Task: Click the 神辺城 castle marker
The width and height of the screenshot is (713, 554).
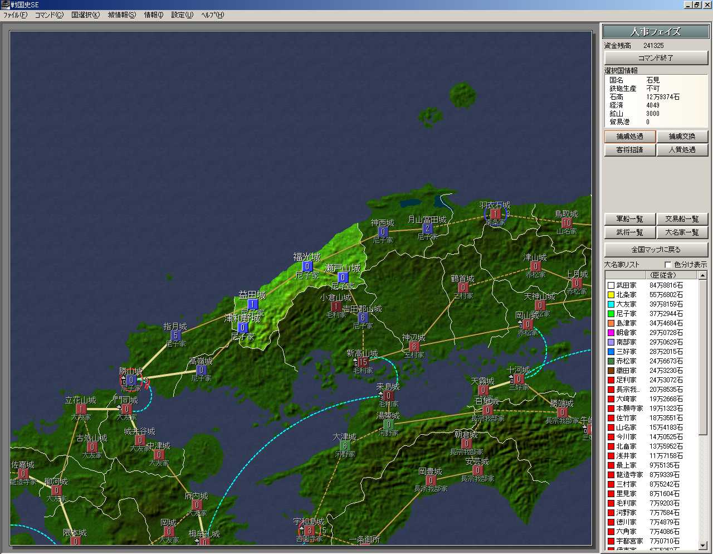Action: click(x=414, y=347)
